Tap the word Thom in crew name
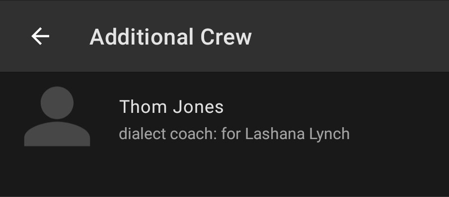The width and height of the screenshot is (449, 197). pyautogui.click(x=143, y=107)
